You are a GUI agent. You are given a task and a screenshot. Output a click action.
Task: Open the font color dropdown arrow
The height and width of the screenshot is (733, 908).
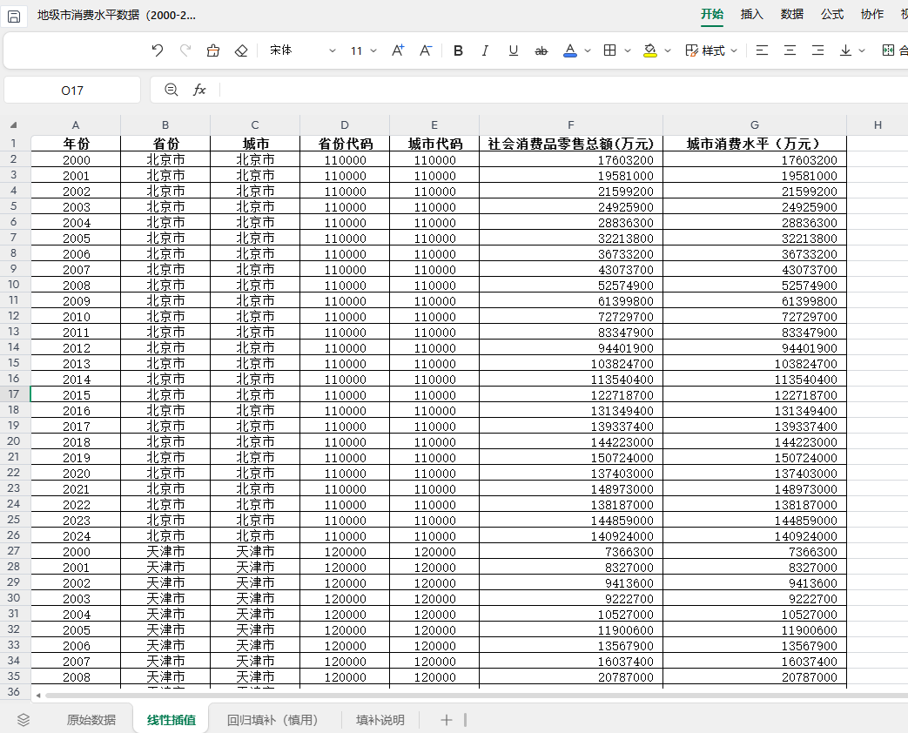(x=588, y=51)
